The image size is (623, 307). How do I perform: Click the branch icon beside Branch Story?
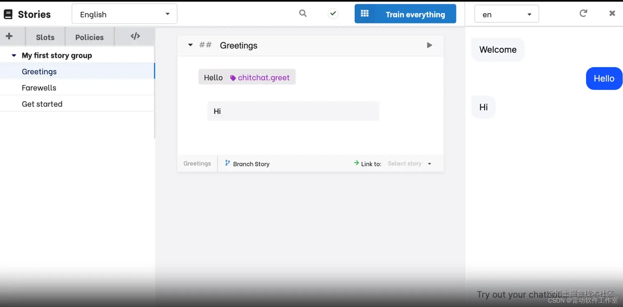(227, 163)
